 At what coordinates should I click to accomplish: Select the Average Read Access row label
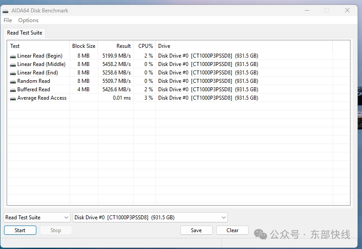[42, 98]
